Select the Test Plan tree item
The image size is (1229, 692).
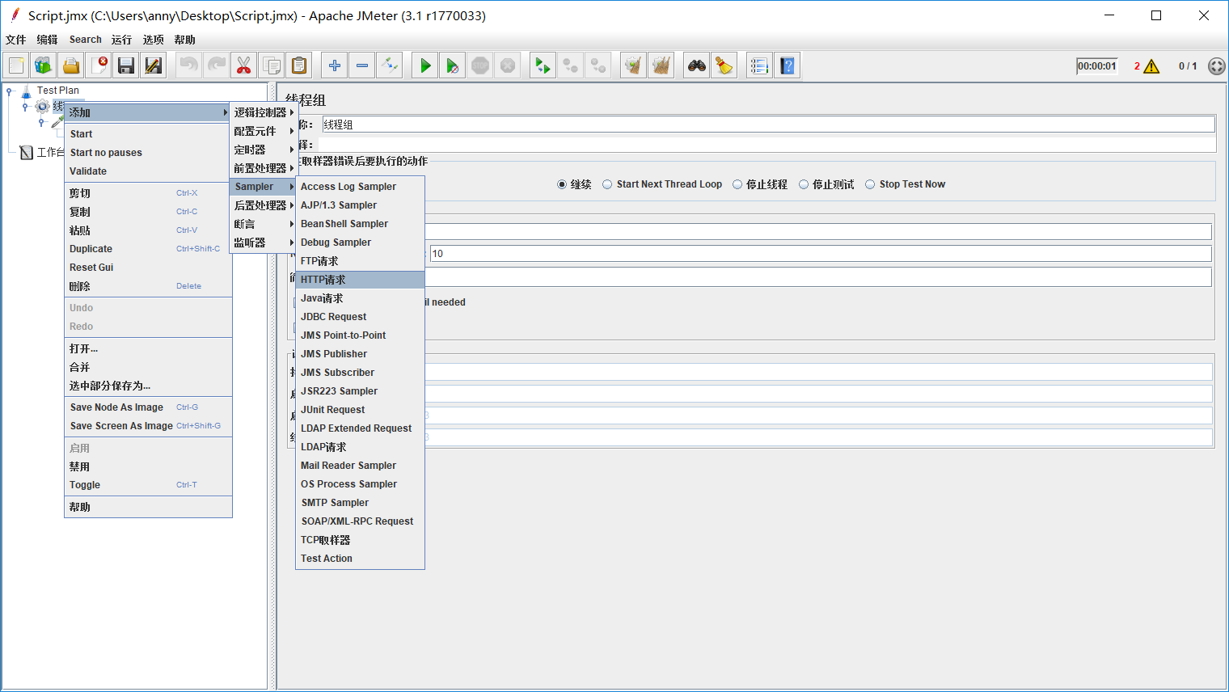tap(57, 91)
